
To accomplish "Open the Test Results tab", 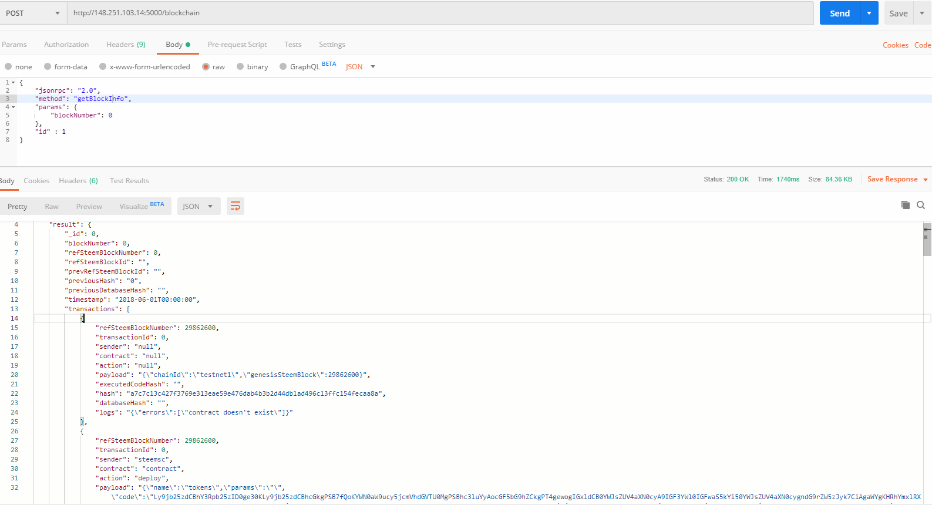I will tap(129, 181).
